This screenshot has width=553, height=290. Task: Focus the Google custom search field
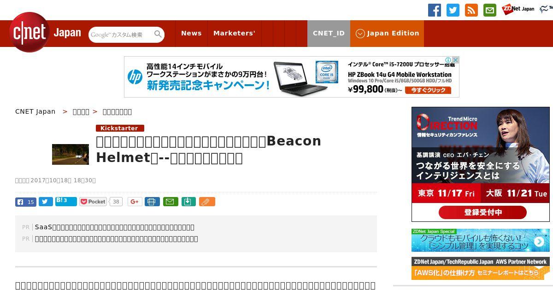point(121,35)
